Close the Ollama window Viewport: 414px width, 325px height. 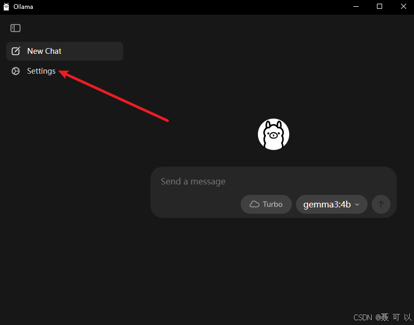coord(403,7)
